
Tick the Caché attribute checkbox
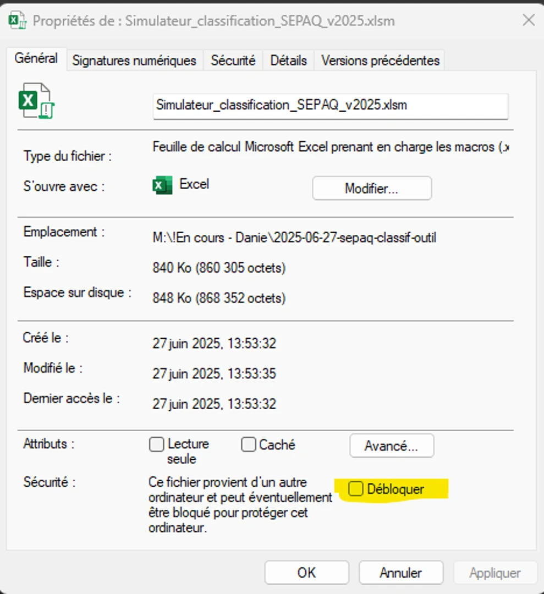coord(249,444)
